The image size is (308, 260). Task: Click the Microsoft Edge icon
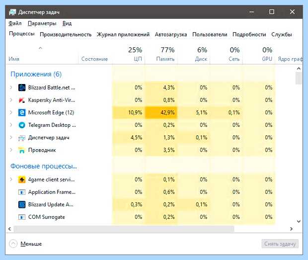pyautogui.click(x=22, y=113)
